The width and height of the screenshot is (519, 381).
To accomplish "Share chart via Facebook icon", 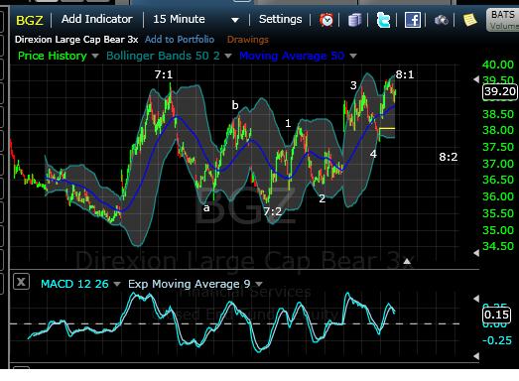I will pos(413,20).
